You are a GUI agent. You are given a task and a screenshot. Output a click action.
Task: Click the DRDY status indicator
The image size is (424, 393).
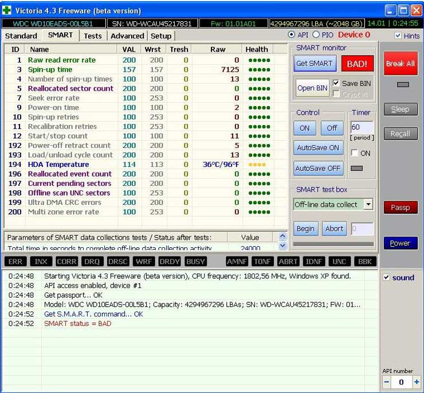(170, 262)
